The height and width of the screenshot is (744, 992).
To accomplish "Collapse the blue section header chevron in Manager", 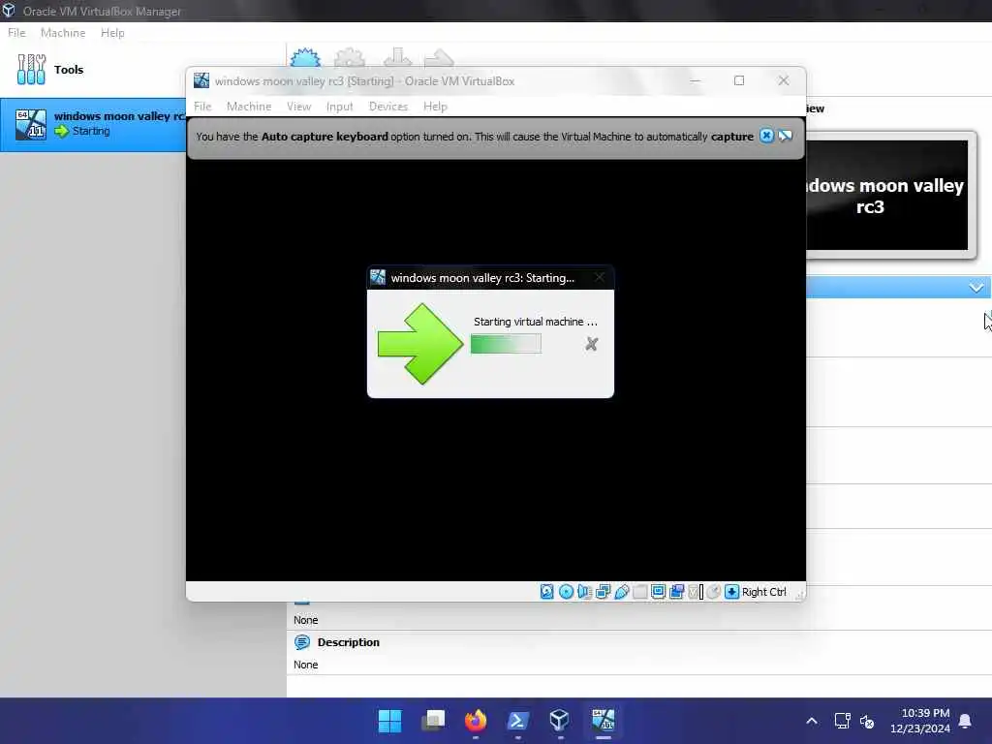I will point(976,287).
